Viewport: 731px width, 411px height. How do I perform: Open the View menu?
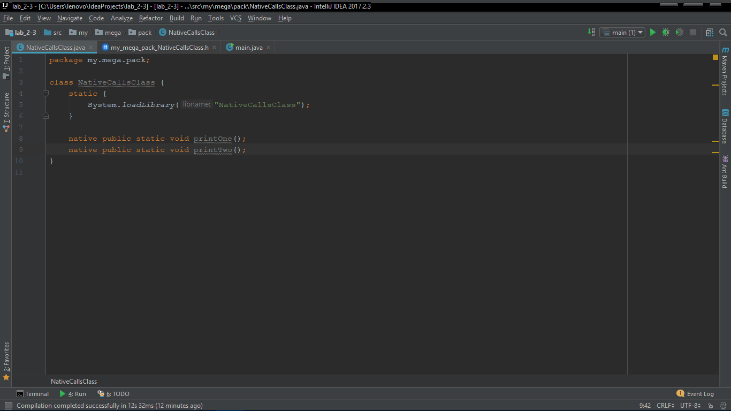[x=44, y=18]
